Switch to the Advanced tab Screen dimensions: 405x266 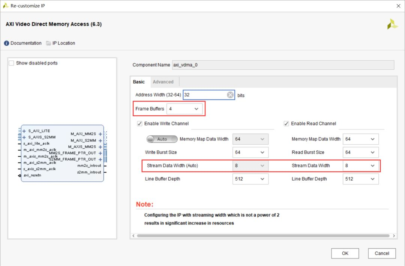point(163,82)
